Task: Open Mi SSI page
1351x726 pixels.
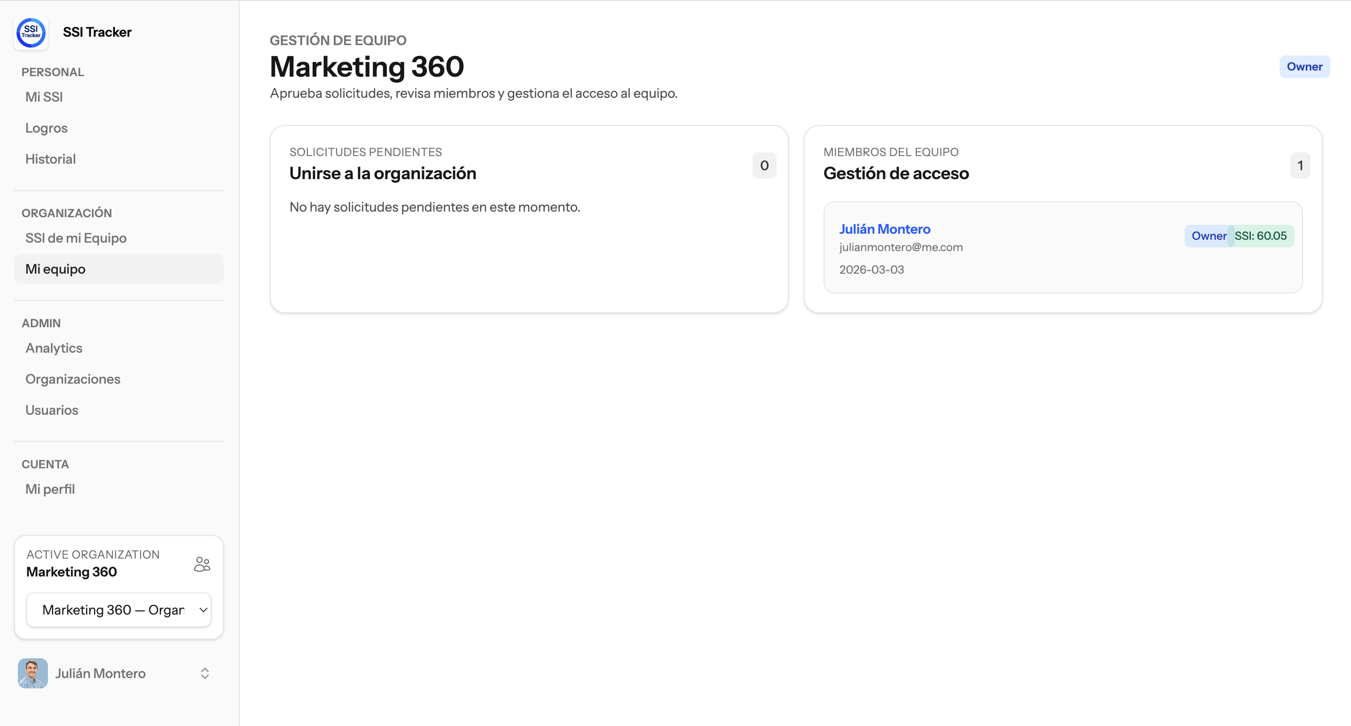Action: pyautogui.click(x=44, y=97)
